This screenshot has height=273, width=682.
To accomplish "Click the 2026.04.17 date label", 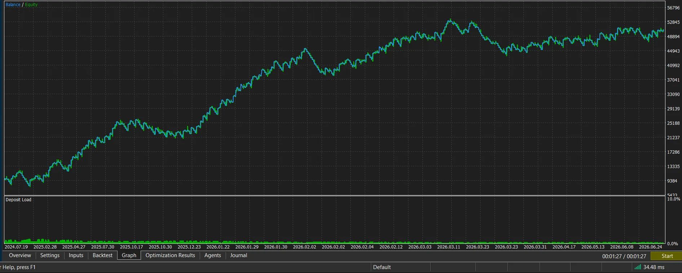I will [564, 247].
